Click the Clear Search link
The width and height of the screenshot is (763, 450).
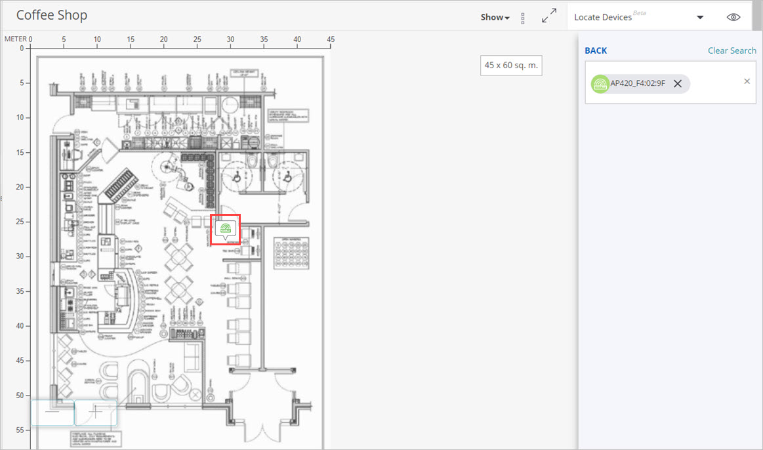tap(732, 50)
